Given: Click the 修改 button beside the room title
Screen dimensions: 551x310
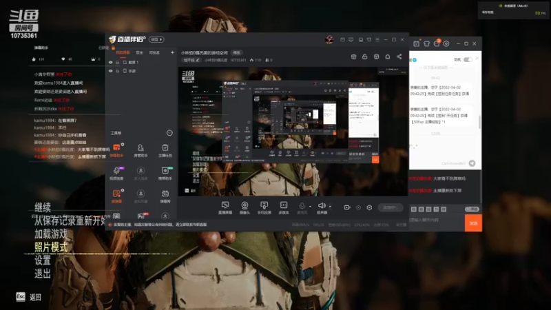Looking at the screenshot, I should [x=237, y=53].
